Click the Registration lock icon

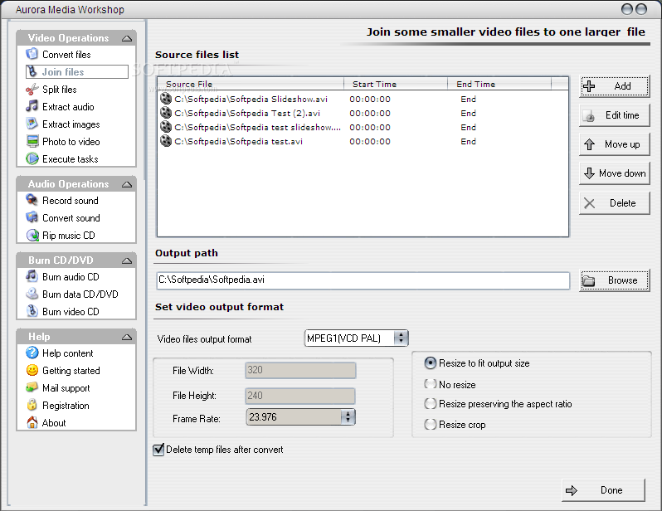pyautogui.click(x=32, y=405)
